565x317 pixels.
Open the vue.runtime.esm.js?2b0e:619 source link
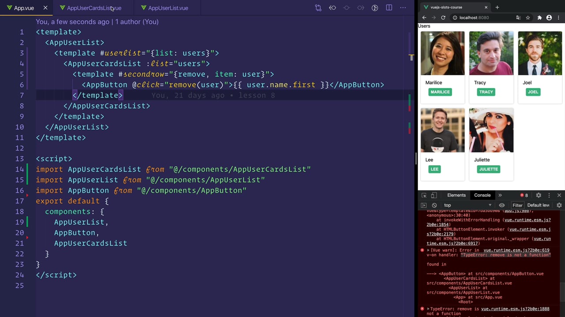pos(516,250)
